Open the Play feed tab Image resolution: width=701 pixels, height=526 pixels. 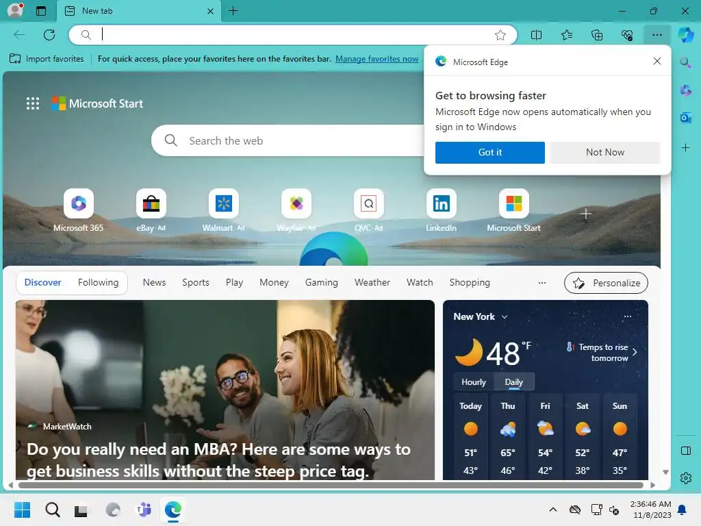click(x=234, y=283)
